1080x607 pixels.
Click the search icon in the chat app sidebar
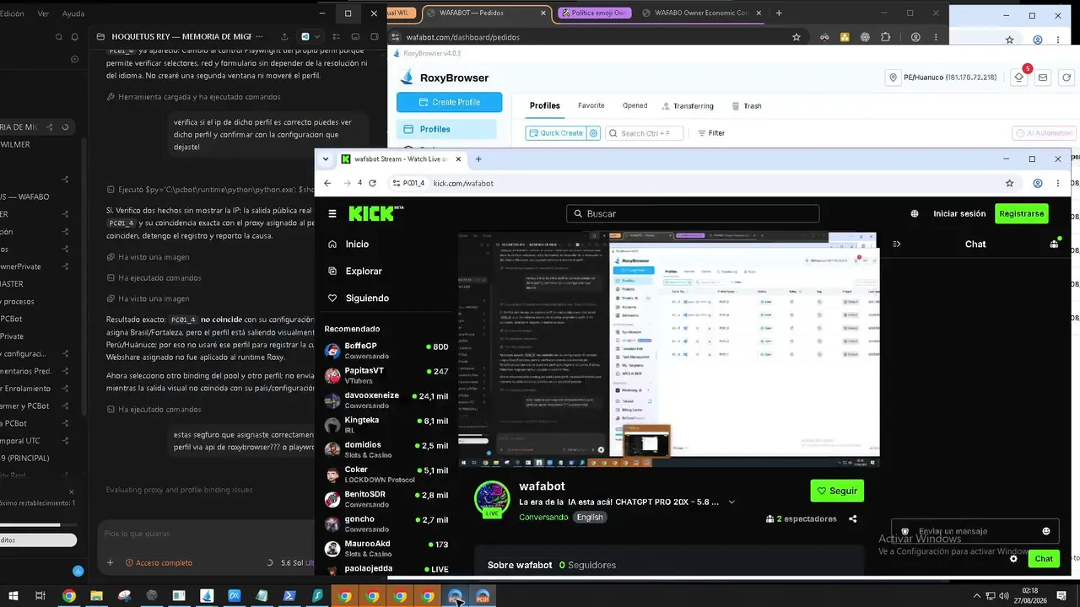click(59, 37)
